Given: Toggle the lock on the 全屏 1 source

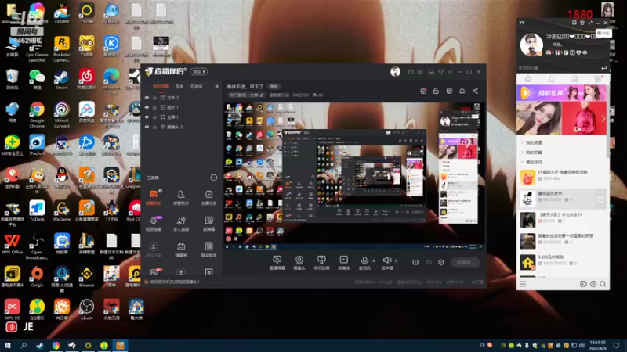Looking at the screenshot, I should click(154, 117).
